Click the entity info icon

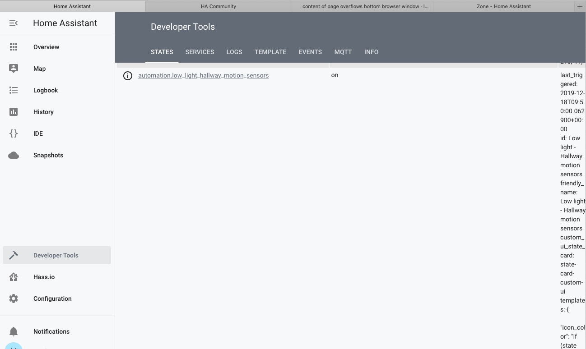pyautogui.click(x=128, y=76)
